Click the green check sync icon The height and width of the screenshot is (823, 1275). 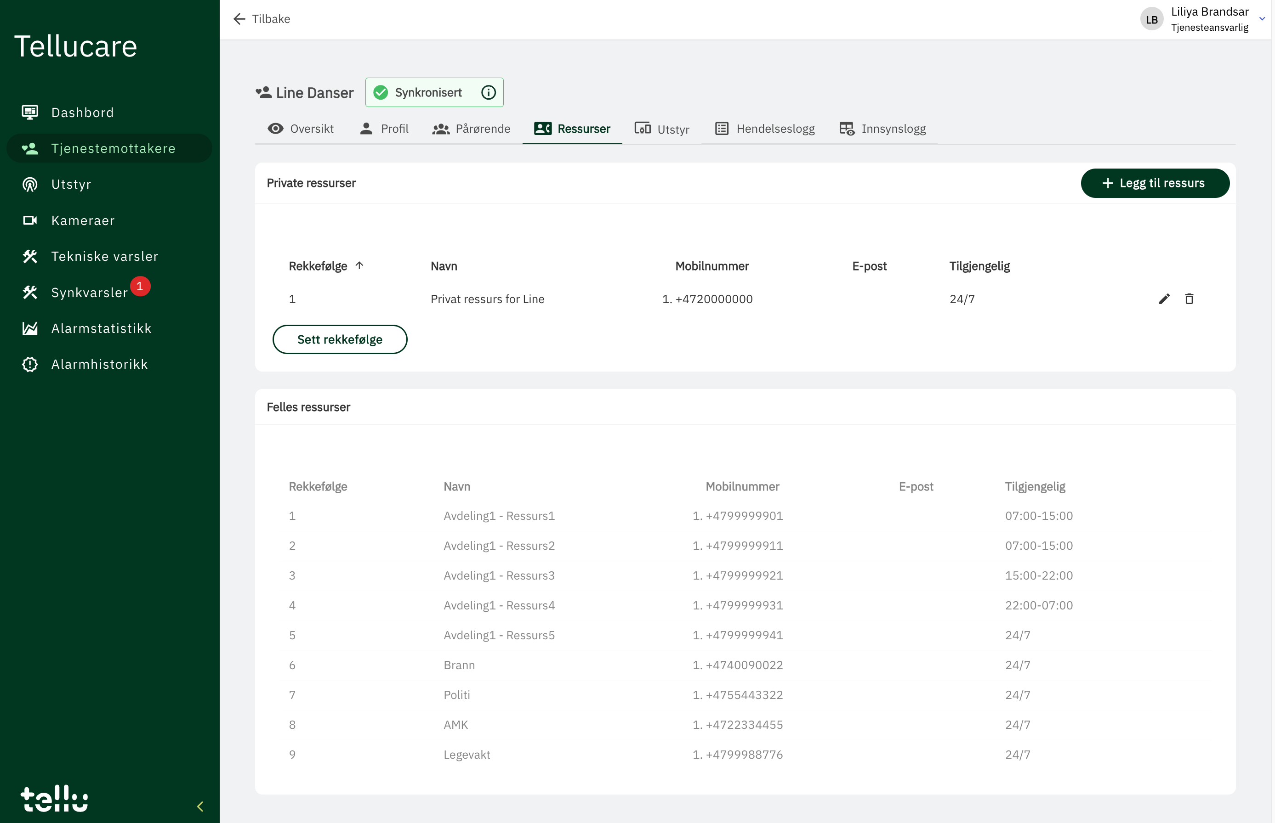pos(380,92)
